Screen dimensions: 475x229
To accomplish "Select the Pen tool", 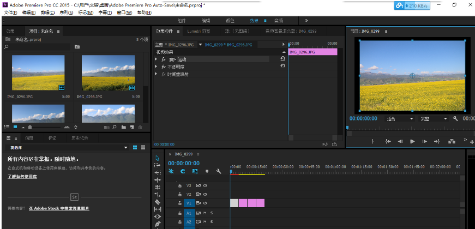I will click(x=158, y=224).
